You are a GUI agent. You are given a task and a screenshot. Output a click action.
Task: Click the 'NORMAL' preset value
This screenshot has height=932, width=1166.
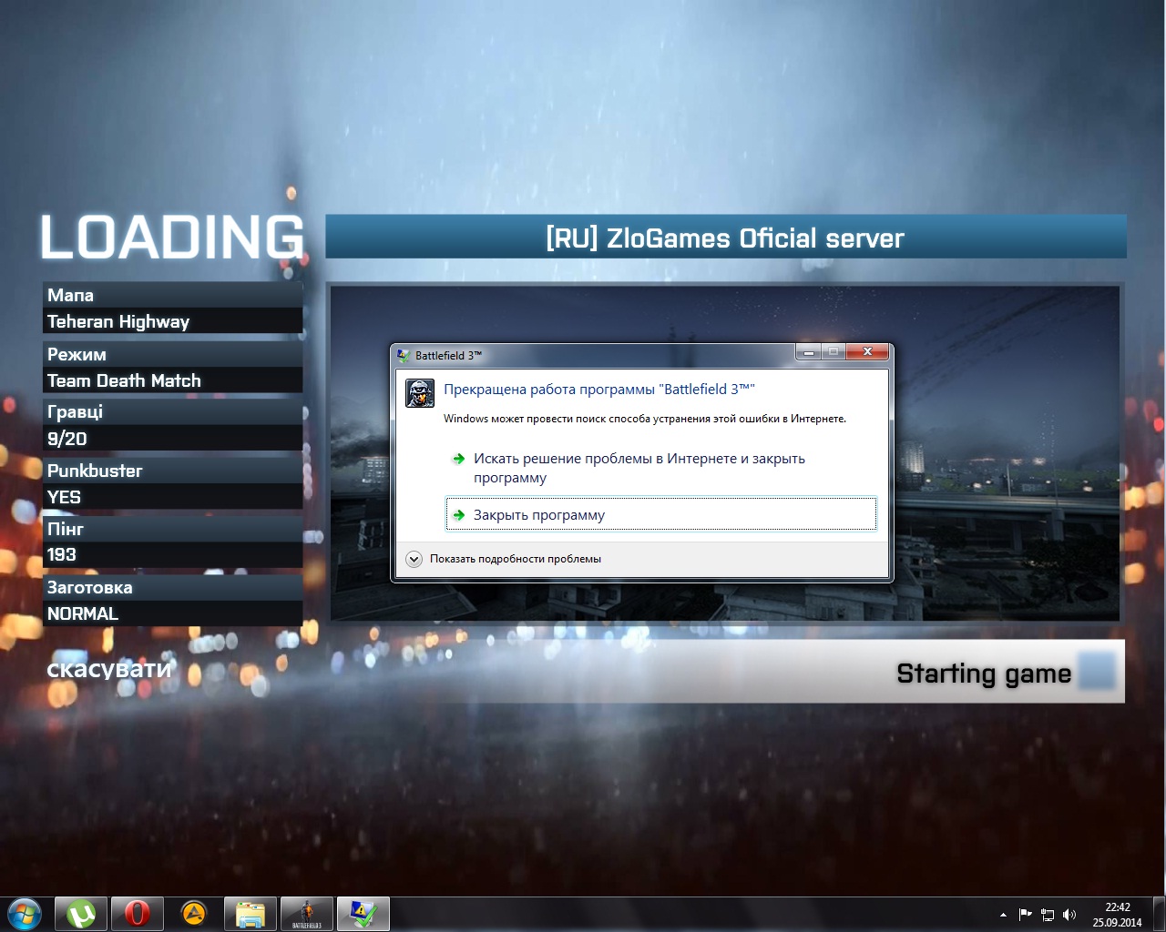point(83,613)
